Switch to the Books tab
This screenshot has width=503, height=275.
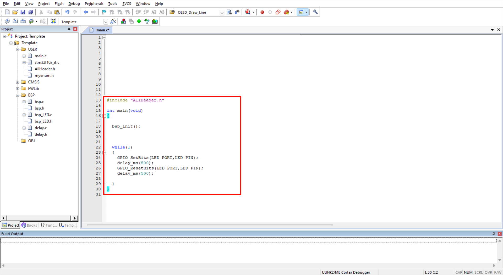[x=29, y=225]
